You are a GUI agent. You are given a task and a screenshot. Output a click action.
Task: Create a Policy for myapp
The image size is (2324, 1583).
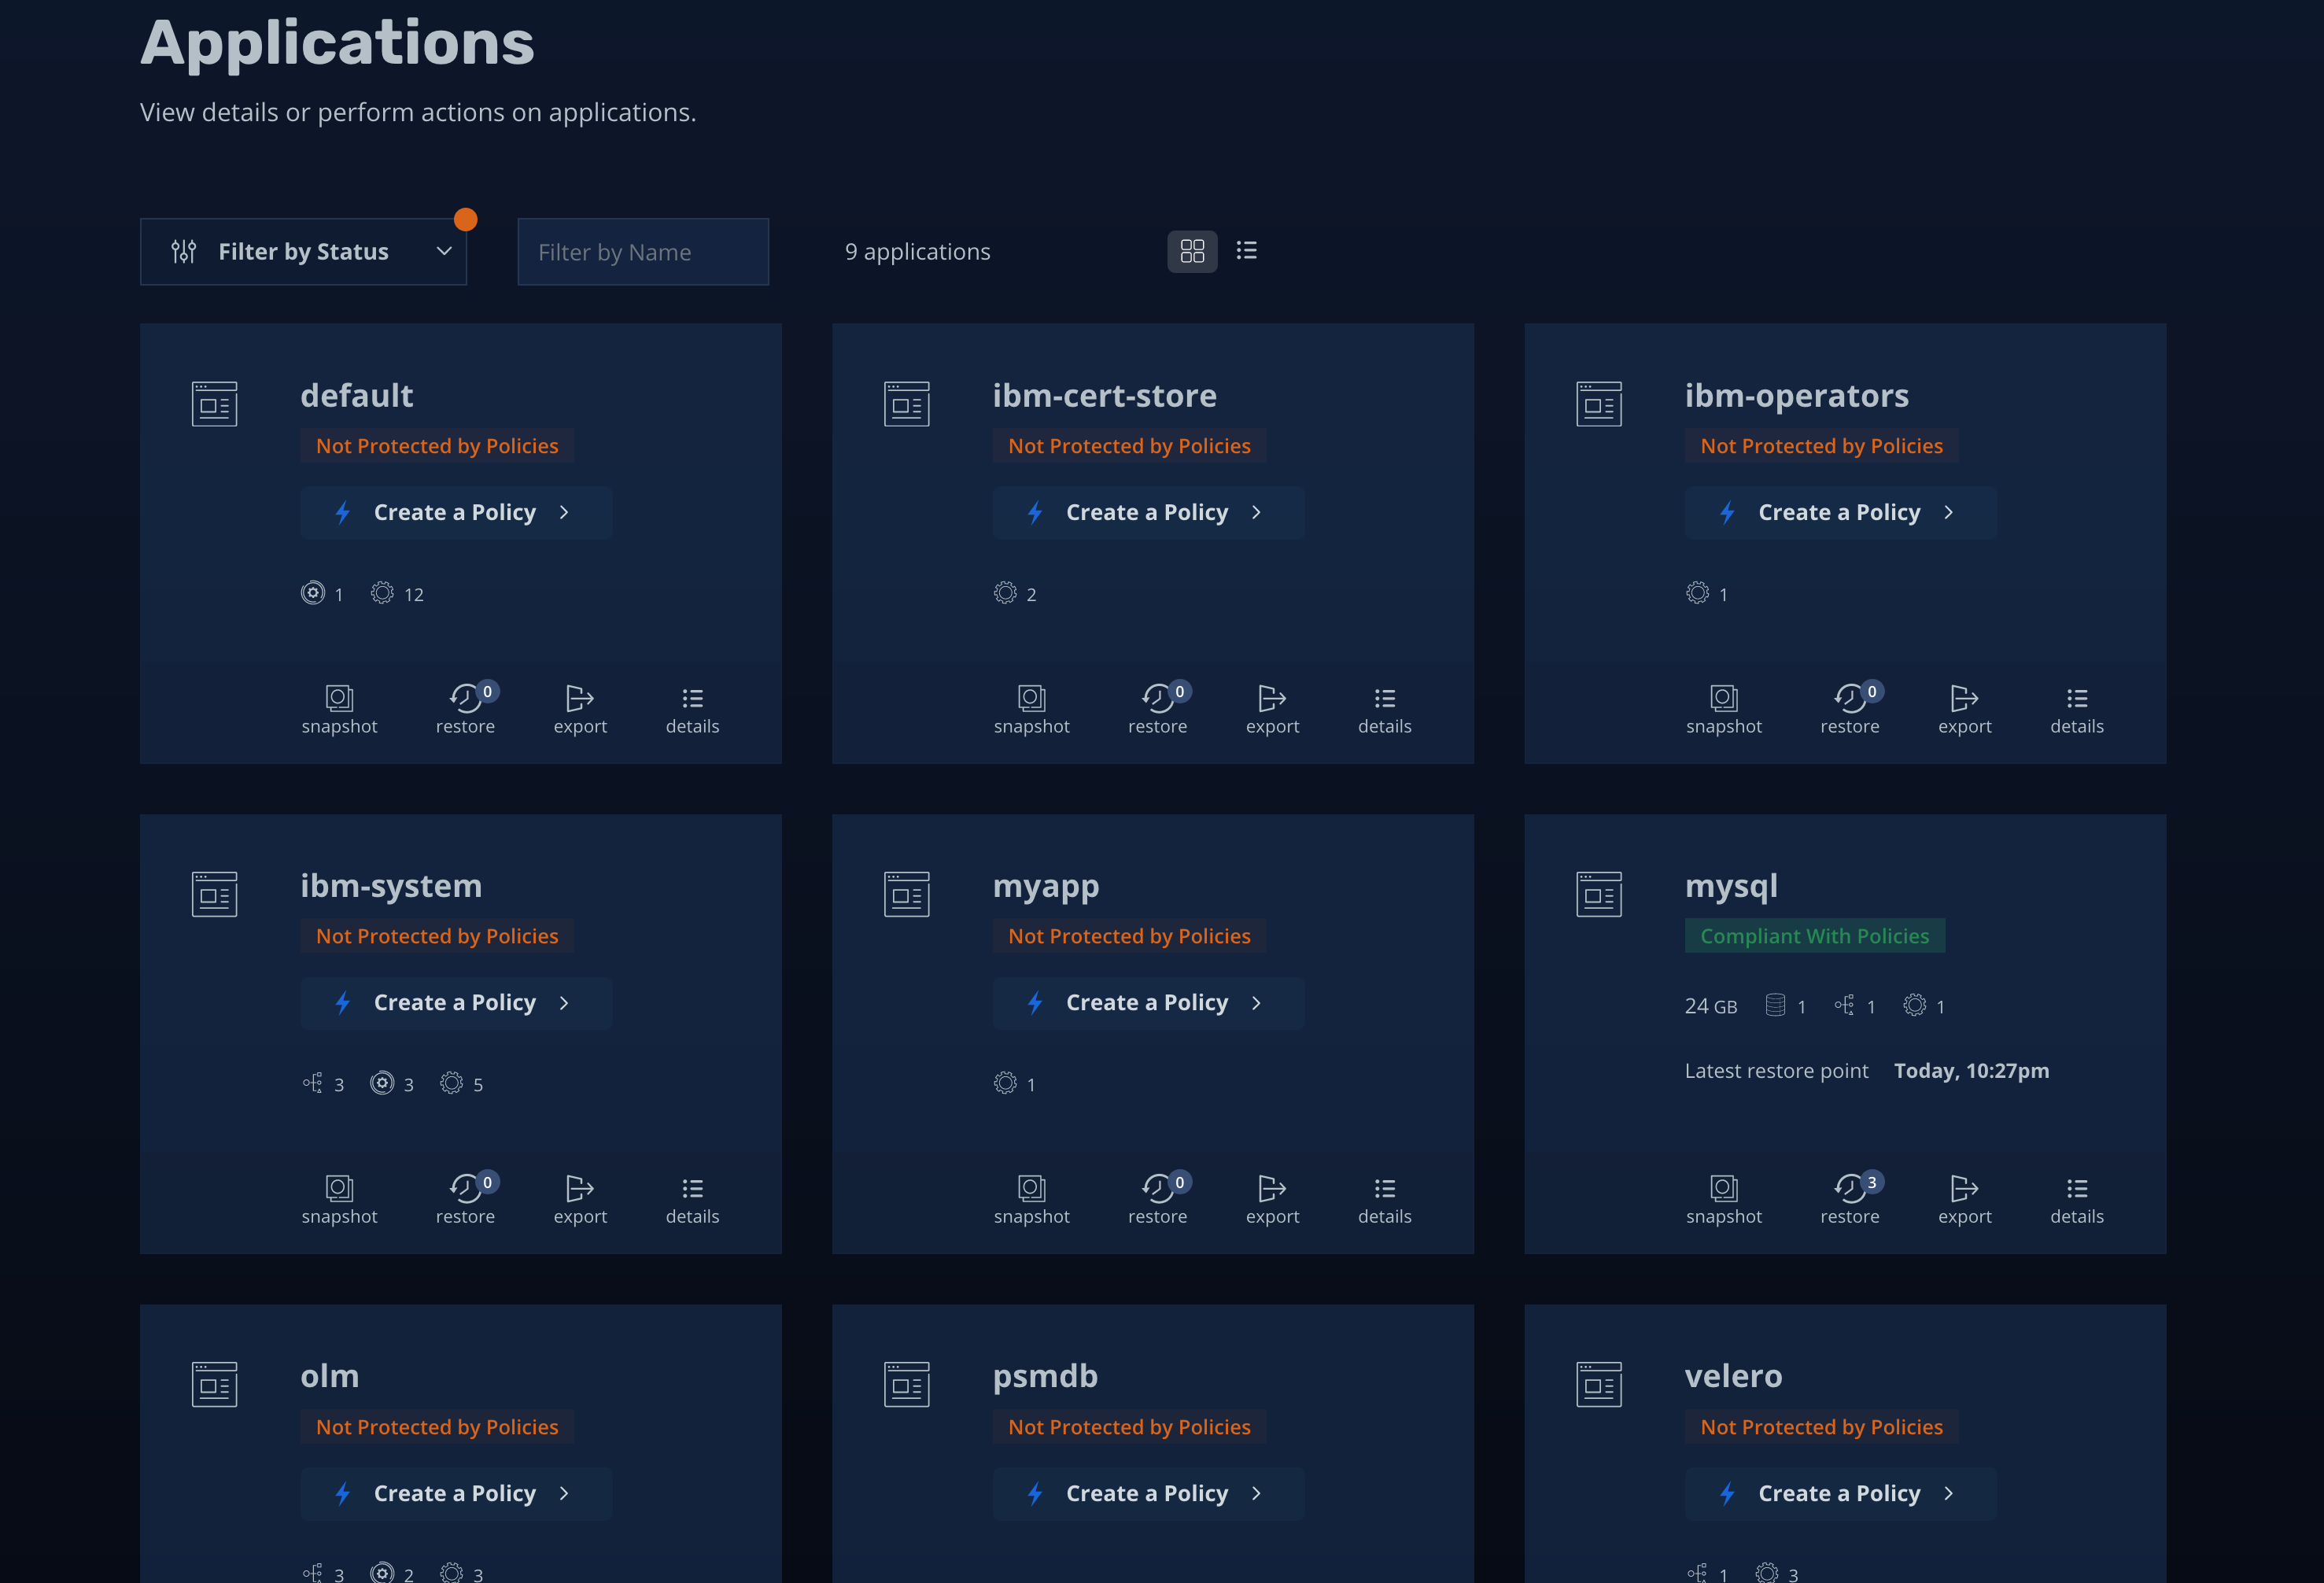point(1147,1003)
